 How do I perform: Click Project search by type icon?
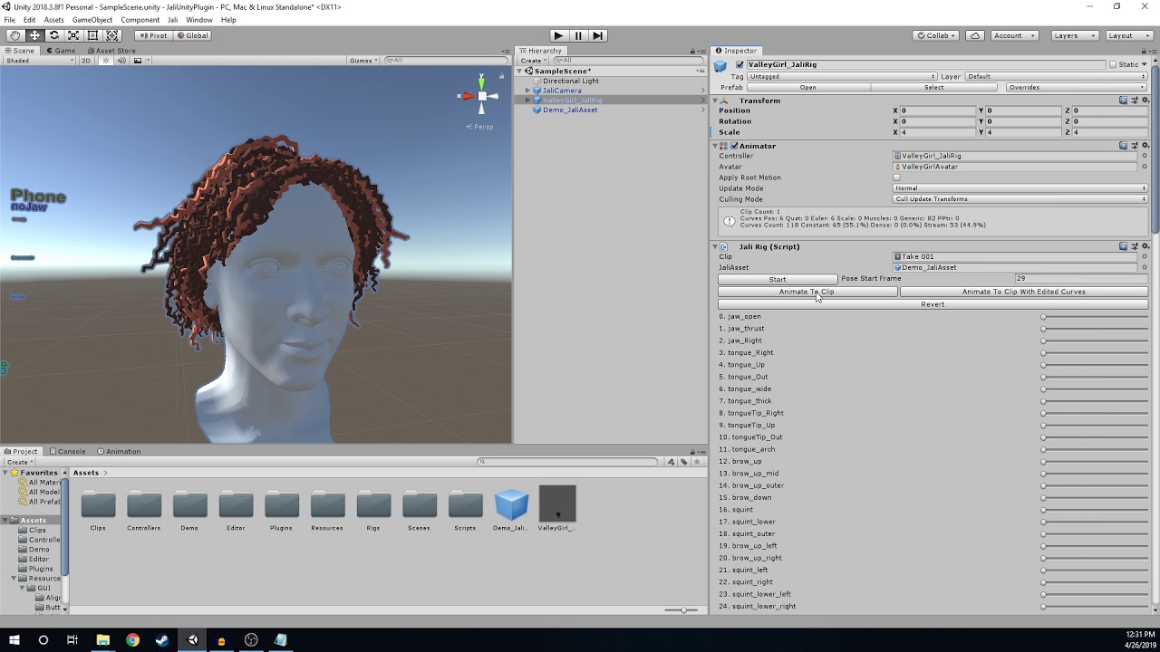[x=671, y=462]
